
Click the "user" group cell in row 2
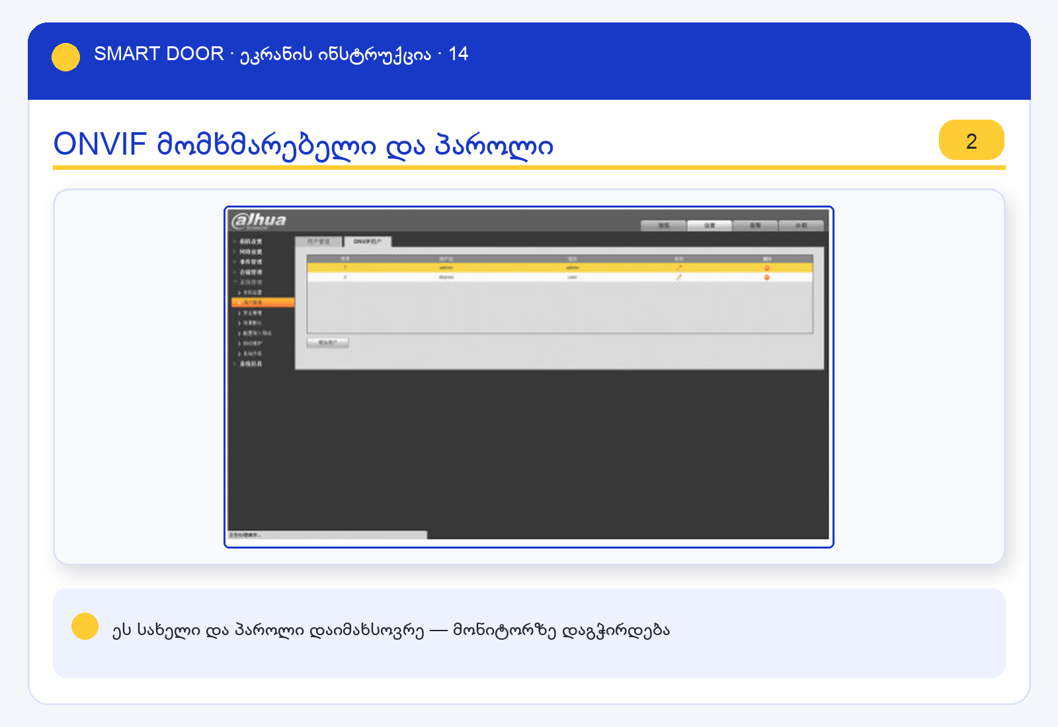tap(572, 277)
